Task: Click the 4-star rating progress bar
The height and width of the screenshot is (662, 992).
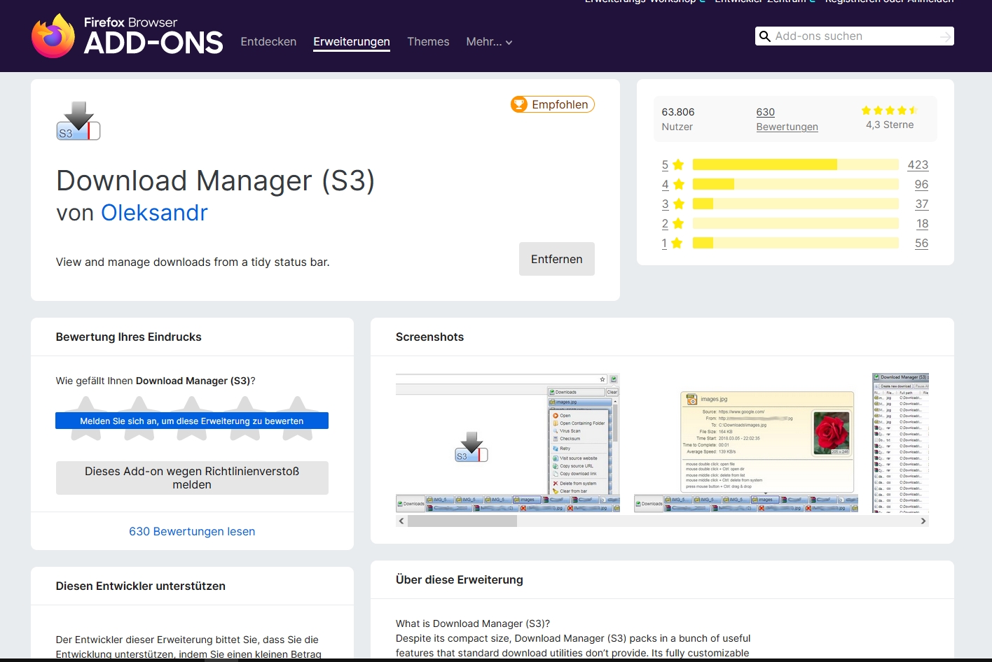Action: [796, 184]
